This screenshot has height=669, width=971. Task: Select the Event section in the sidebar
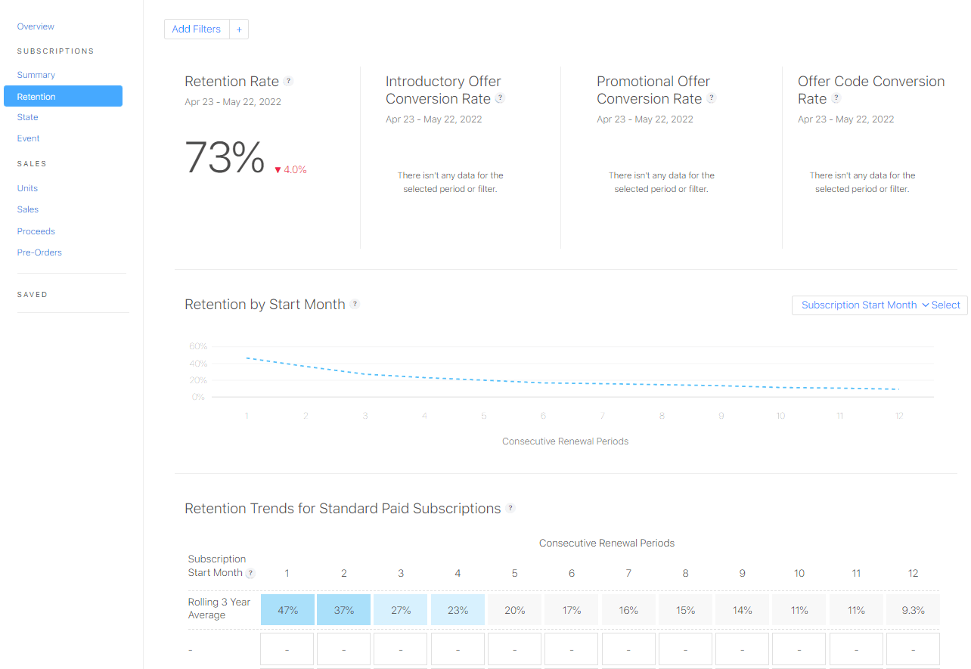tap(28, 138)
